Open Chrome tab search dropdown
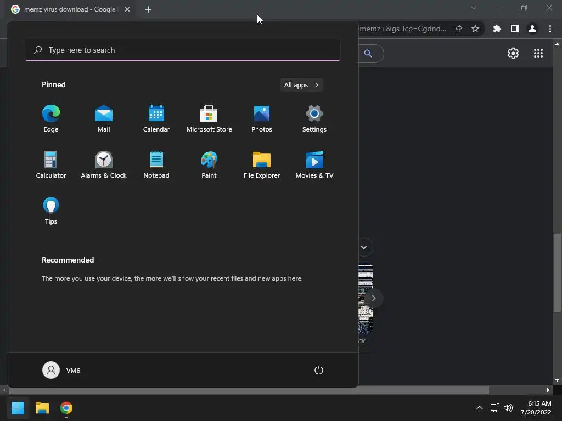Viewport: 562px width, 421px height. point(474,8)
